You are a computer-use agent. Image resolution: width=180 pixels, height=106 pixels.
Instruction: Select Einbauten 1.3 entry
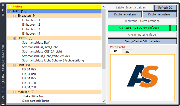pyautogui.click(x=31, y=29)
